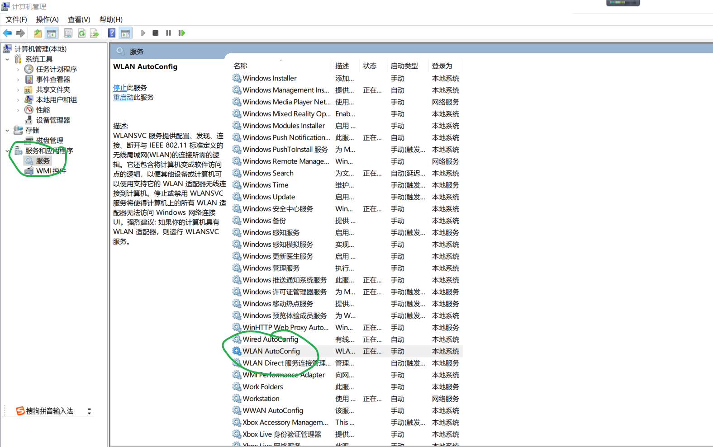713x447 pixels.
Task: Select 共享文件夹 in the tree
Action: pyautogui.click(x=53, y=89)
